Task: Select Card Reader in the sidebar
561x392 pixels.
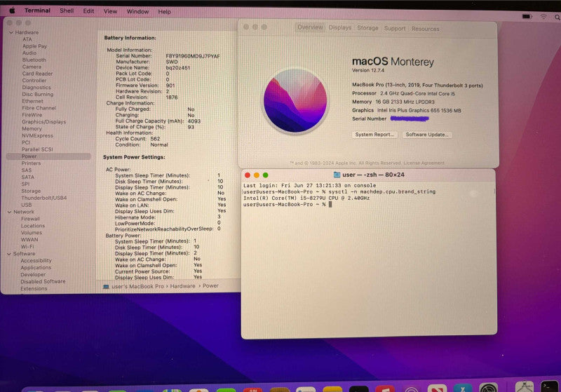Action: pyautogui.click(x=37, y=74)
